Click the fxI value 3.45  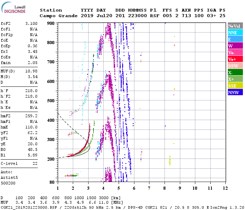(x=33, y=51)
